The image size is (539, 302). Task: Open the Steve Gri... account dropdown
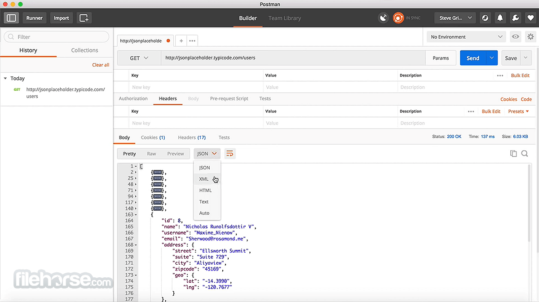click(455, 18)
